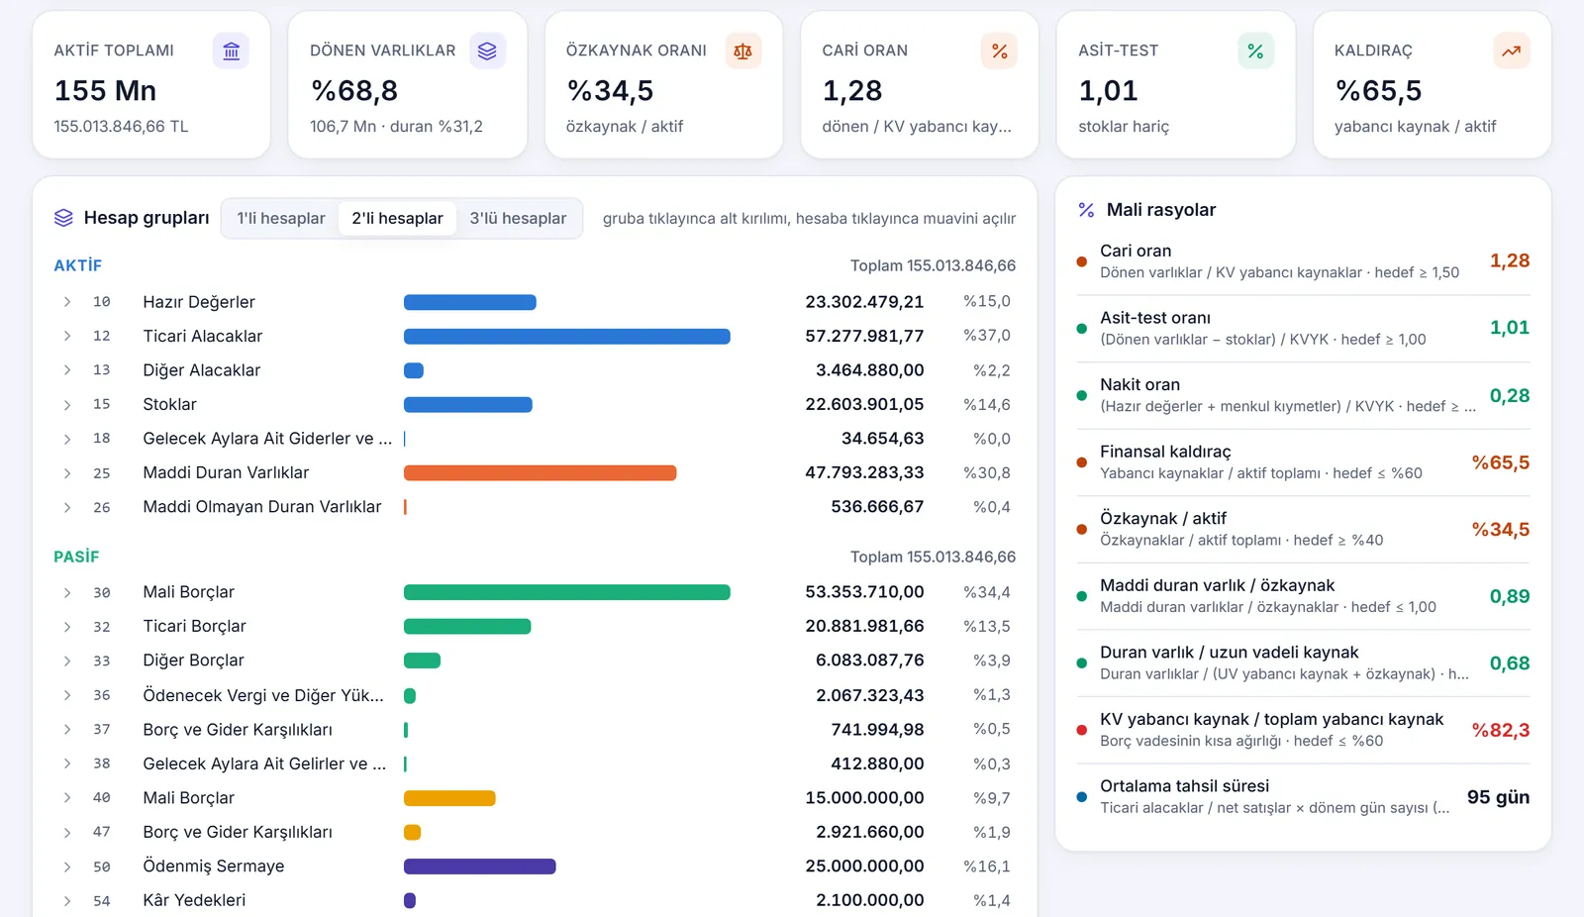Select the Ortalama tahsil süresi ratio row
This screenshot has height=917, width=1584.
click(x=1303, y=797)
